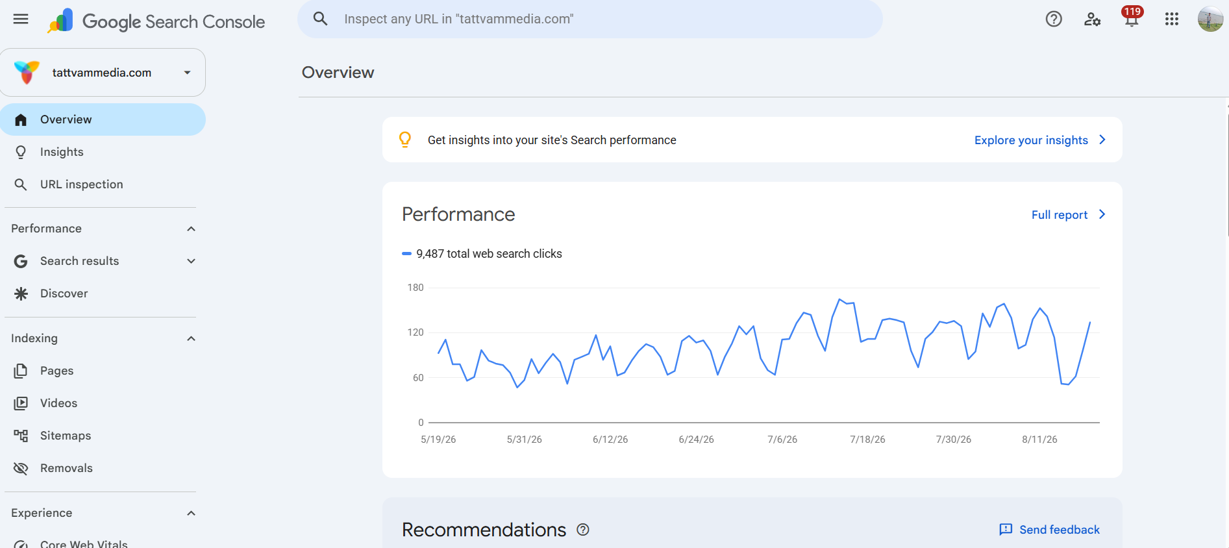
Task: Open the hamburger main menu
Action: pyautogui.click(x=21, y=19)
